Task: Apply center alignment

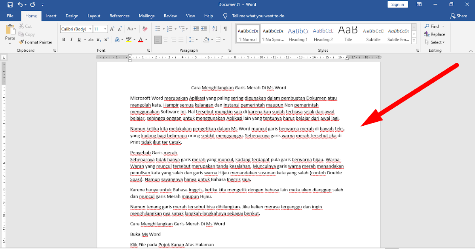Action: [165, 40]
